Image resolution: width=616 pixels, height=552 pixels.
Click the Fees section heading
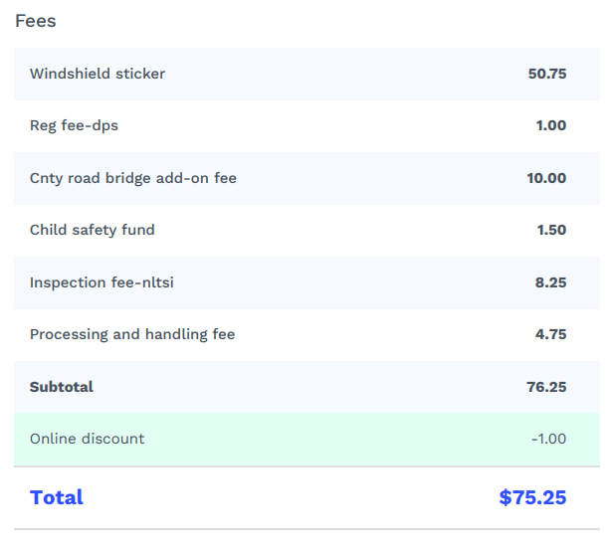[36, 21]
